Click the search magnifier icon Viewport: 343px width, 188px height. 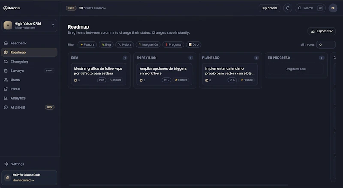[300, 8]
